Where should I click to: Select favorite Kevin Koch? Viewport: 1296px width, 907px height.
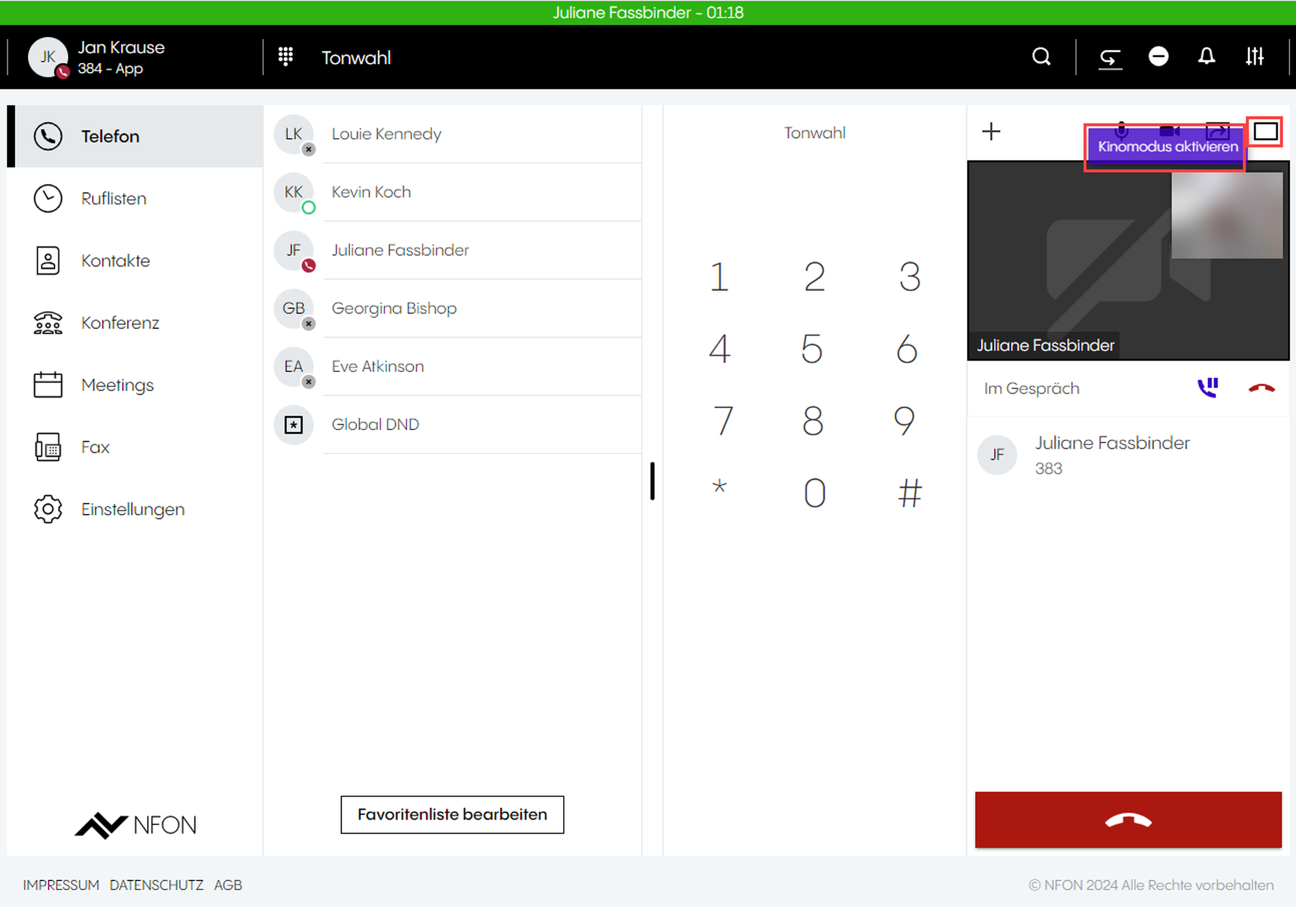point(371,192)
